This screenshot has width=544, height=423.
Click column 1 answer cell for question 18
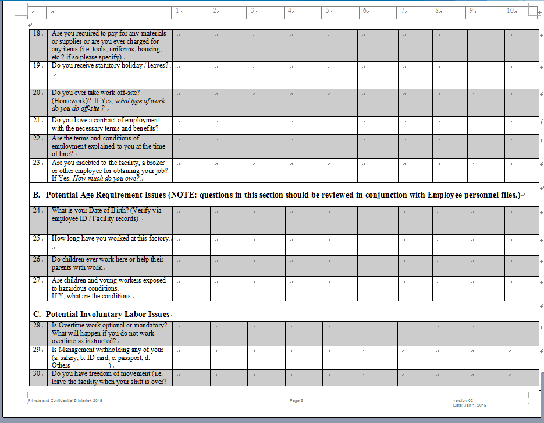pos(191,45)
